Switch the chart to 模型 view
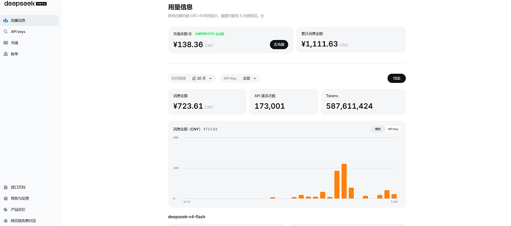 (x=378, y=129)
